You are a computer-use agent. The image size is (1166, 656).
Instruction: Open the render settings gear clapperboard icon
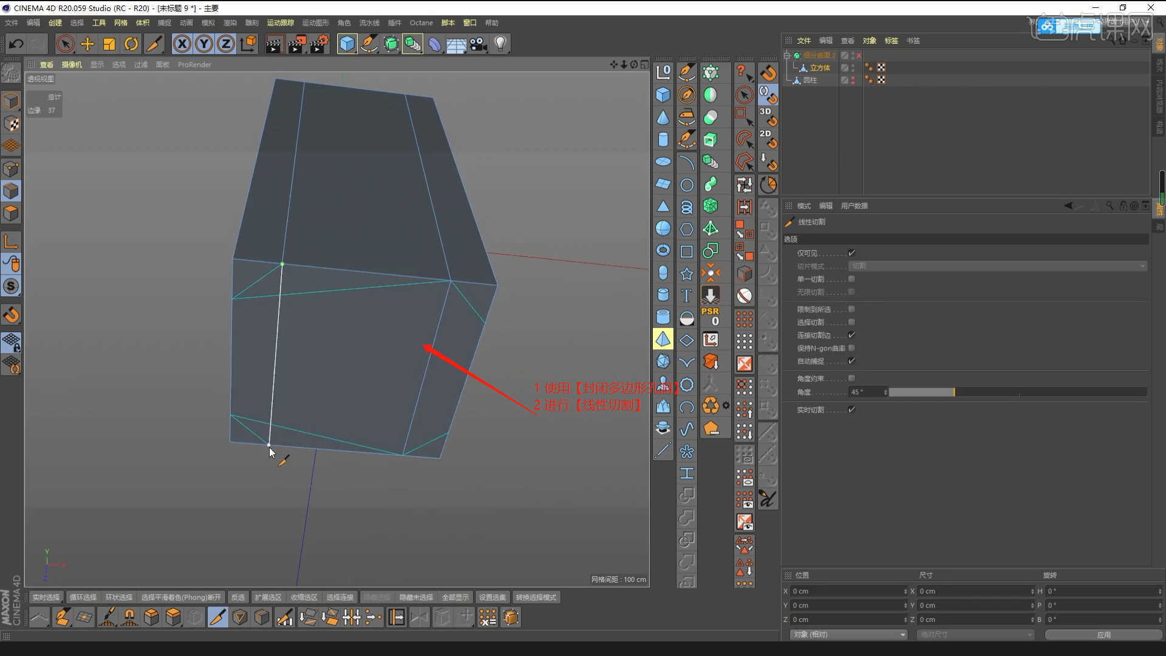(319, 44)
